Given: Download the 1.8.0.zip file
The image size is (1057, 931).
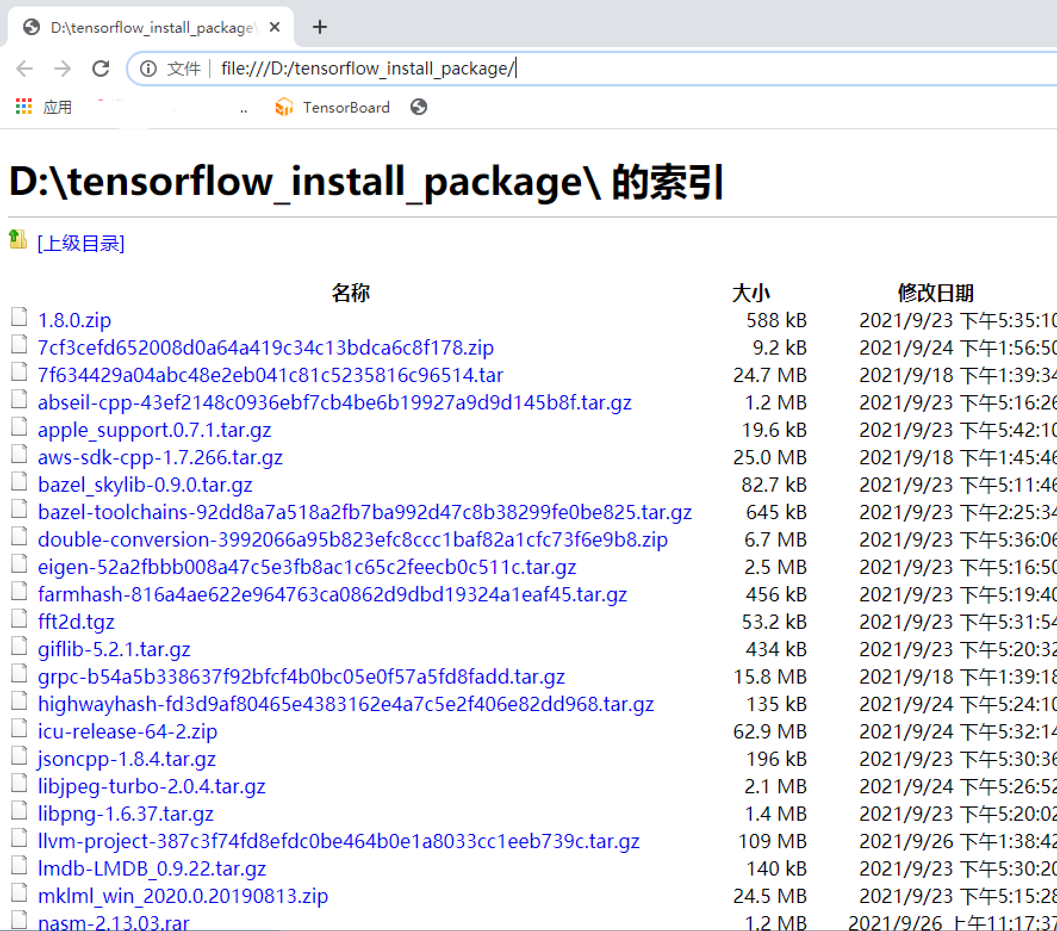Looking at the screenshot, I should click(74, 320).
